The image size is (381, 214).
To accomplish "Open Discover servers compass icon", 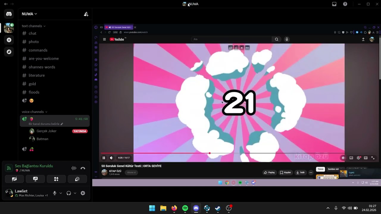I will (x=9, y=52).
